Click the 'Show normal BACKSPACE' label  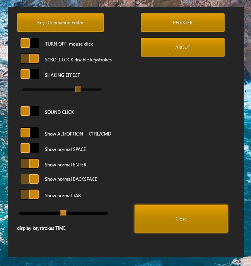[71, 179]
